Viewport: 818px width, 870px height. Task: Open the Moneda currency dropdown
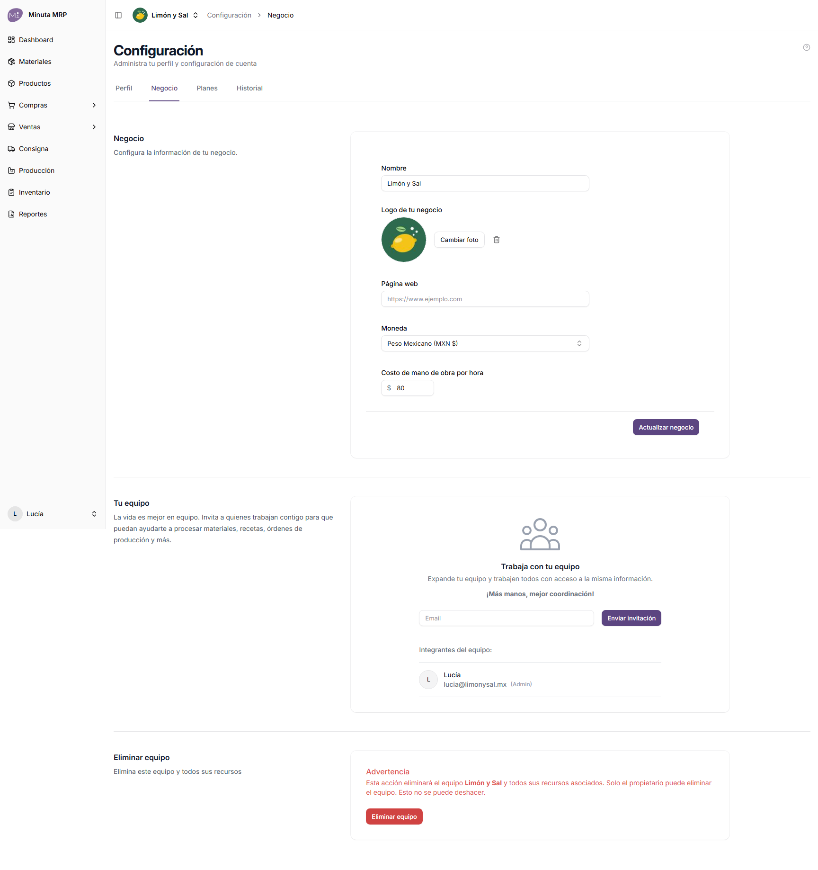click(485, 343)
